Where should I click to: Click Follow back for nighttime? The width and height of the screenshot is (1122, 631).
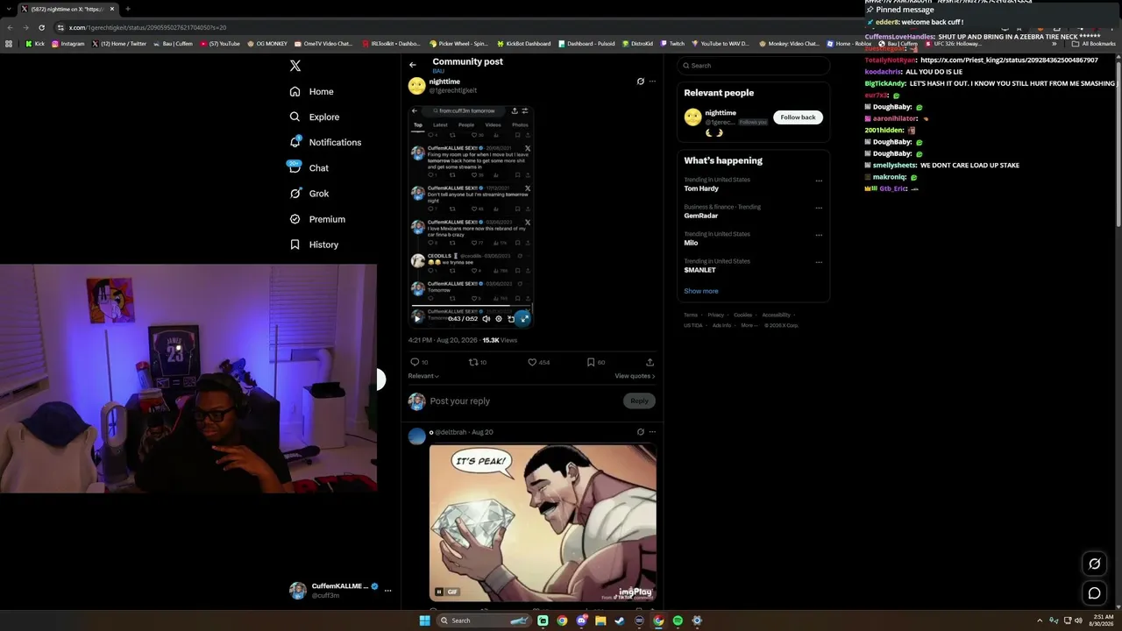tap(798, 117)
